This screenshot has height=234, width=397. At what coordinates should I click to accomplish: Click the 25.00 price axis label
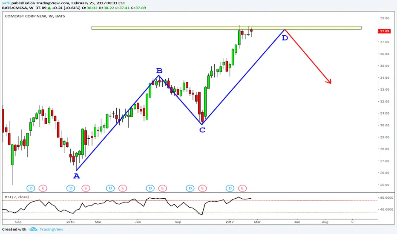pos(384,185)
